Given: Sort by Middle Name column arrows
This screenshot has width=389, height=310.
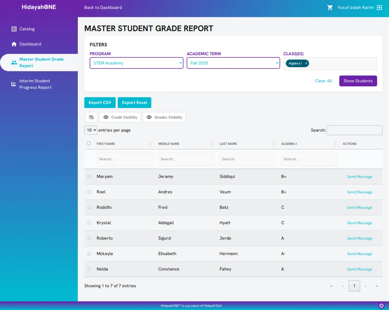Looking at the screenshot, I should point(212,144).
